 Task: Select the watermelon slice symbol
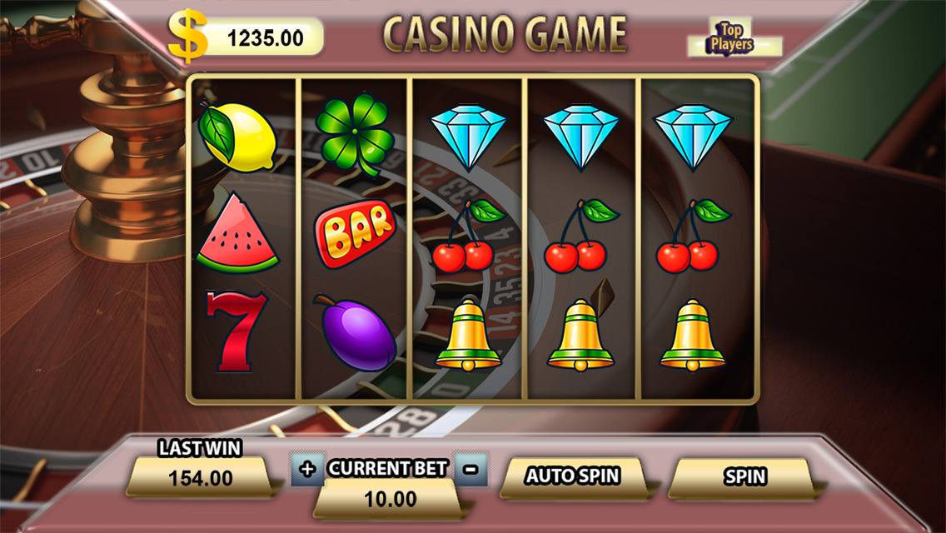click(237, 234)
